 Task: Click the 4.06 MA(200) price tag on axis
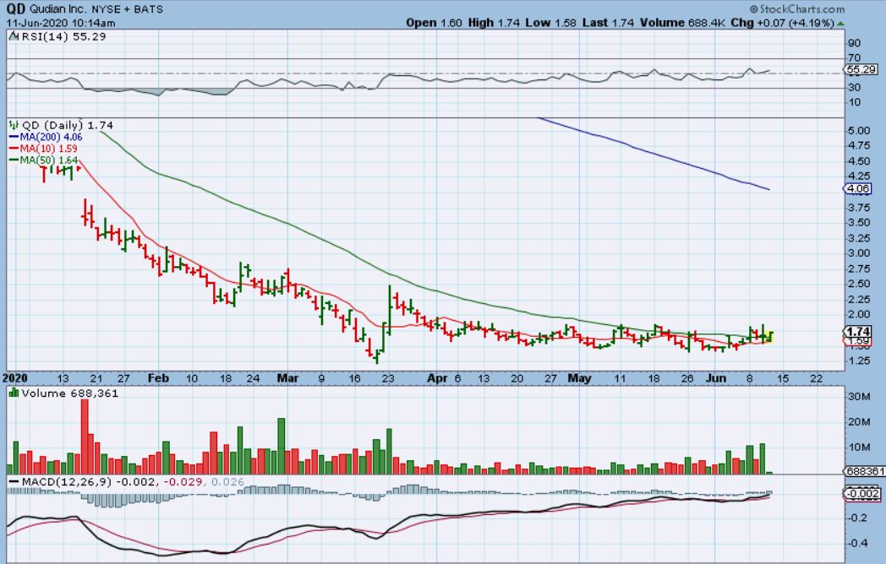pos(857,188)
